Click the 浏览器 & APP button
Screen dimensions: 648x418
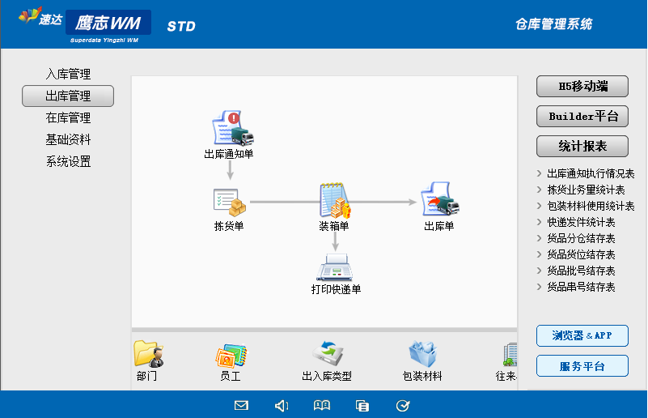[x=582, y=335]
